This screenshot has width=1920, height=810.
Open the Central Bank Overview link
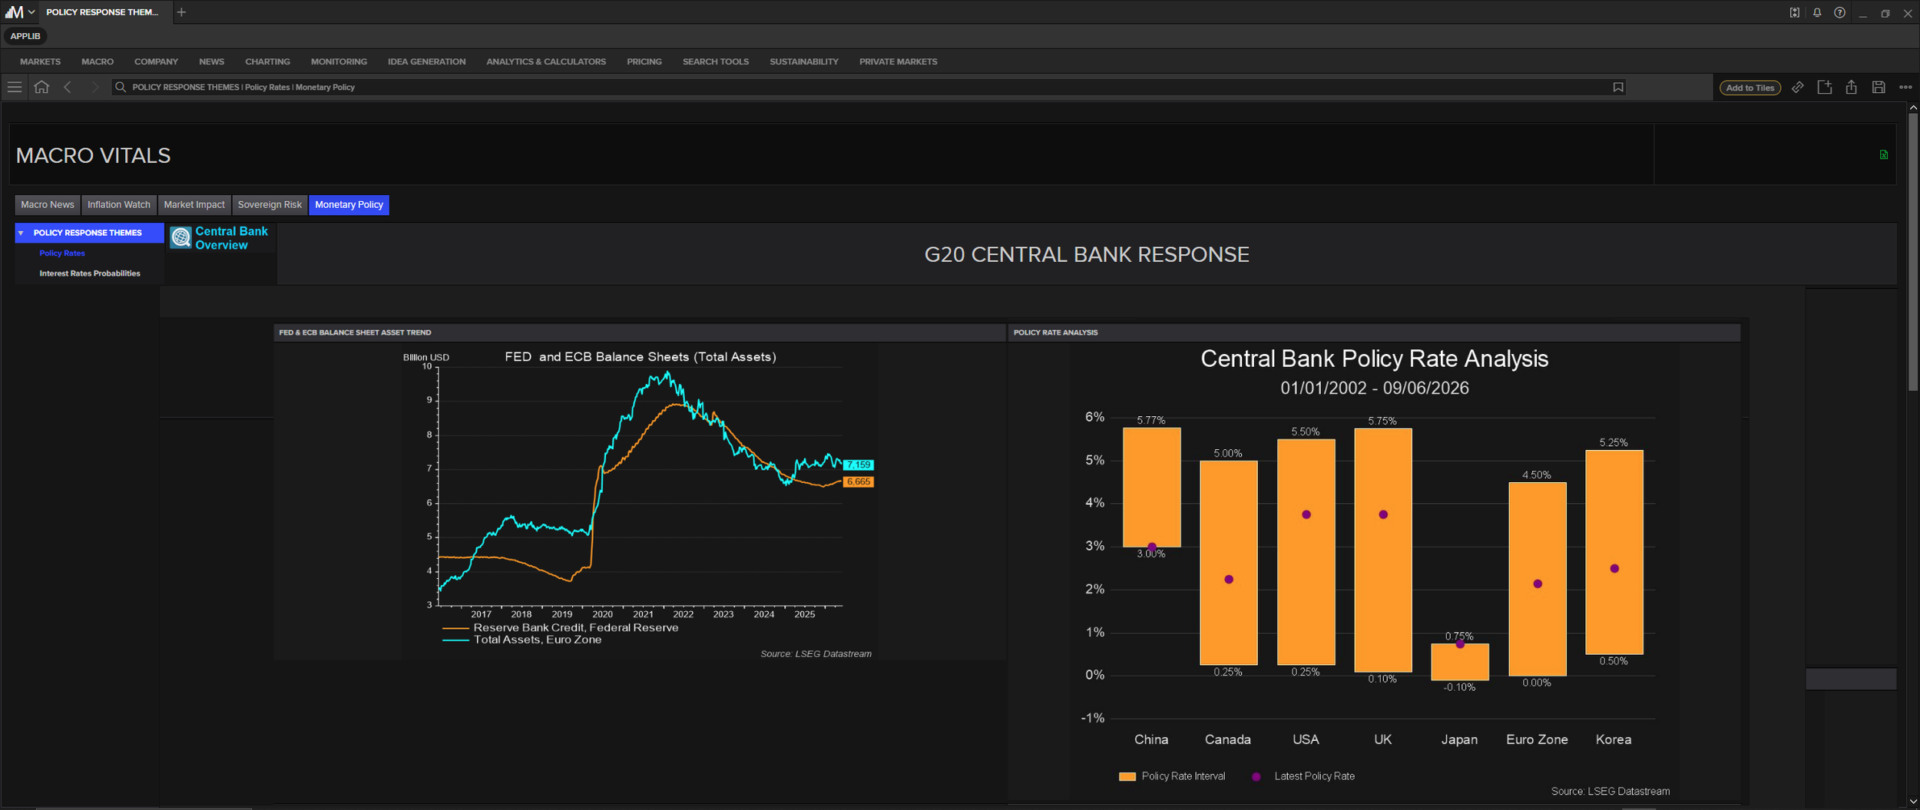[231, 238]
